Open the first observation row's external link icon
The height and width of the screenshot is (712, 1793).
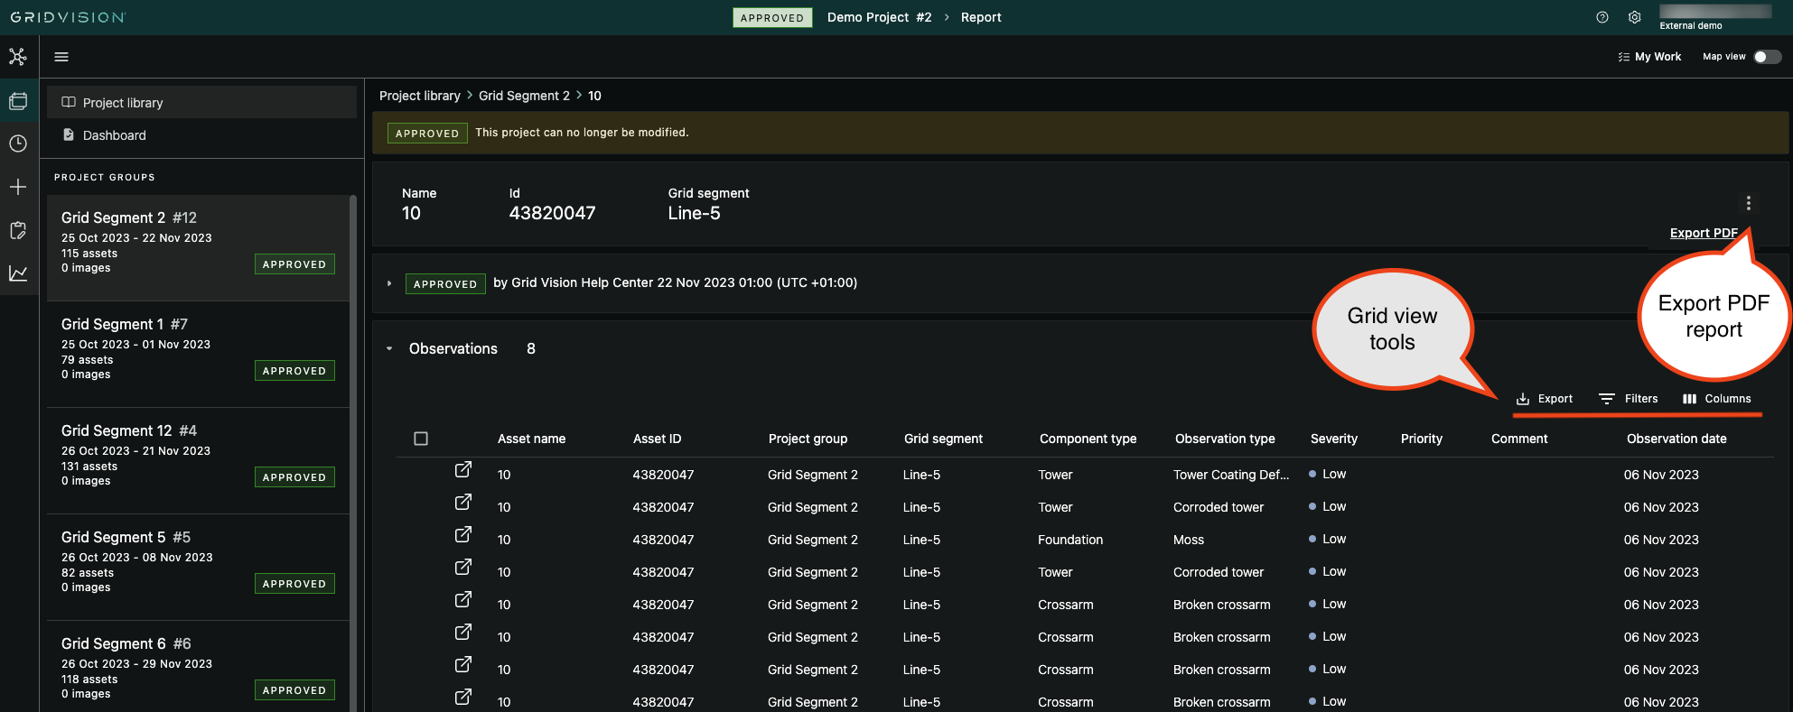pos(462,470)
